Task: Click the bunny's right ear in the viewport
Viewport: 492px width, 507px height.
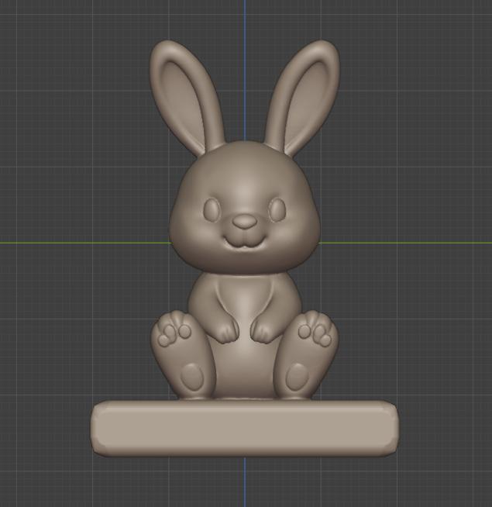Action: (301, 98)
